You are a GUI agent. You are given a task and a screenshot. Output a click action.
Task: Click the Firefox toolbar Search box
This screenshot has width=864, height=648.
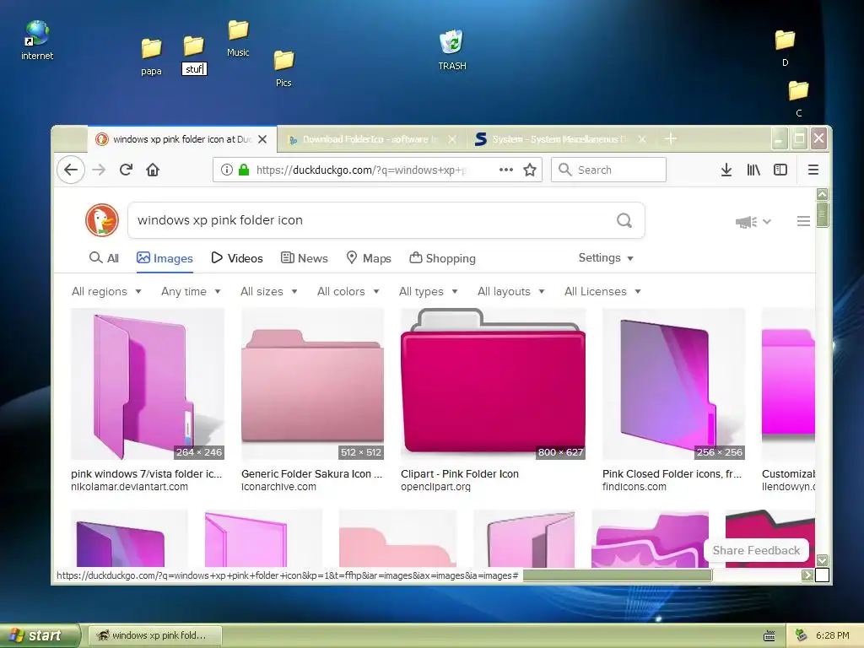(x=608, y=170)
